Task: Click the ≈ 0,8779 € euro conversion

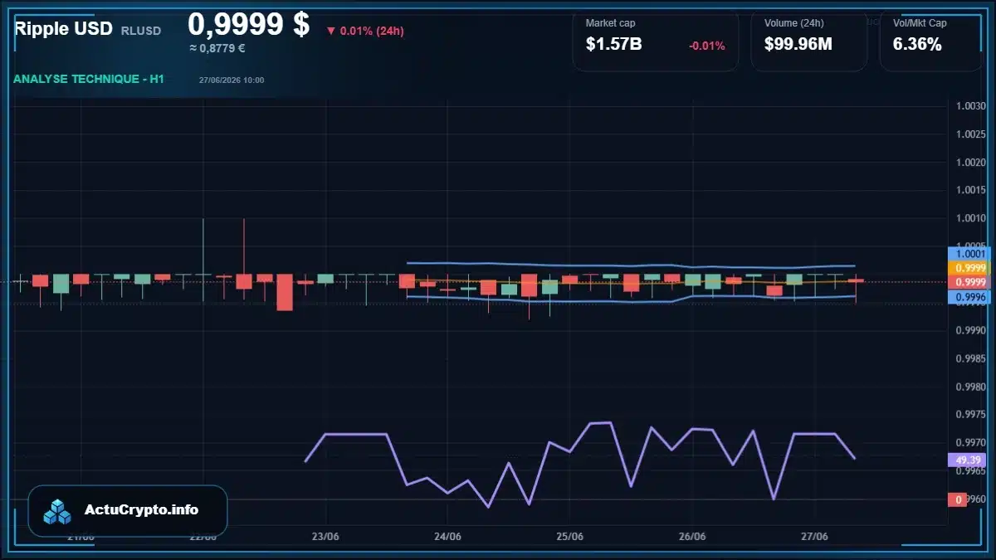Action: coord(217,48)
